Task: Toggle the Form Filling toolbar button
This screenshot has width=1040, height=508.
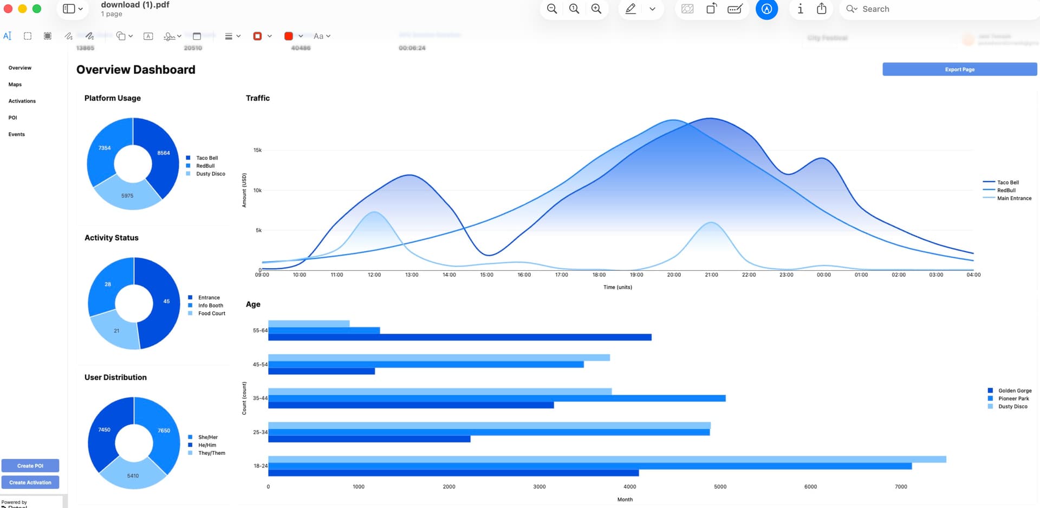Action: click(x=734, y=9)
